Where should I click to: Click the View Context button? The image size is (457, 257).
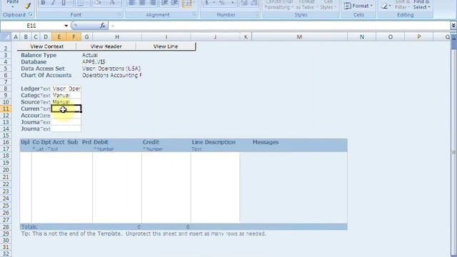point(46,46)
